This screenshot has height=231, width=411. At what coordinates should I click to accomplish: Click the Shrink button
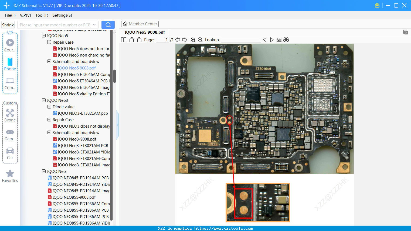pos(8,25)
